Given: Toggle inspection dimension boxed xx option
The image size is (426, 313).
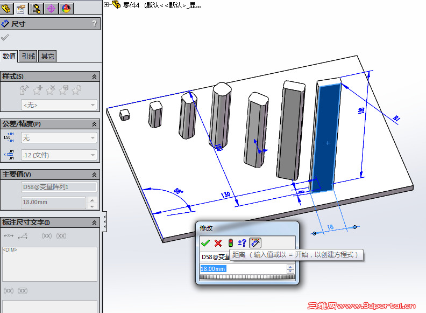Looking at the screenshot, I should pos(61,236).
